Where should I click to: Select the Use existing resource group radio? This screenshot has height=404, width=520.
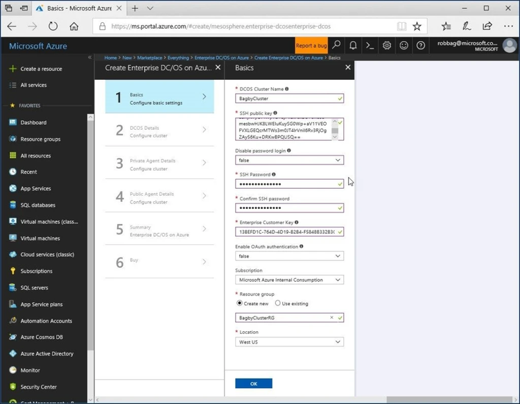277,303
